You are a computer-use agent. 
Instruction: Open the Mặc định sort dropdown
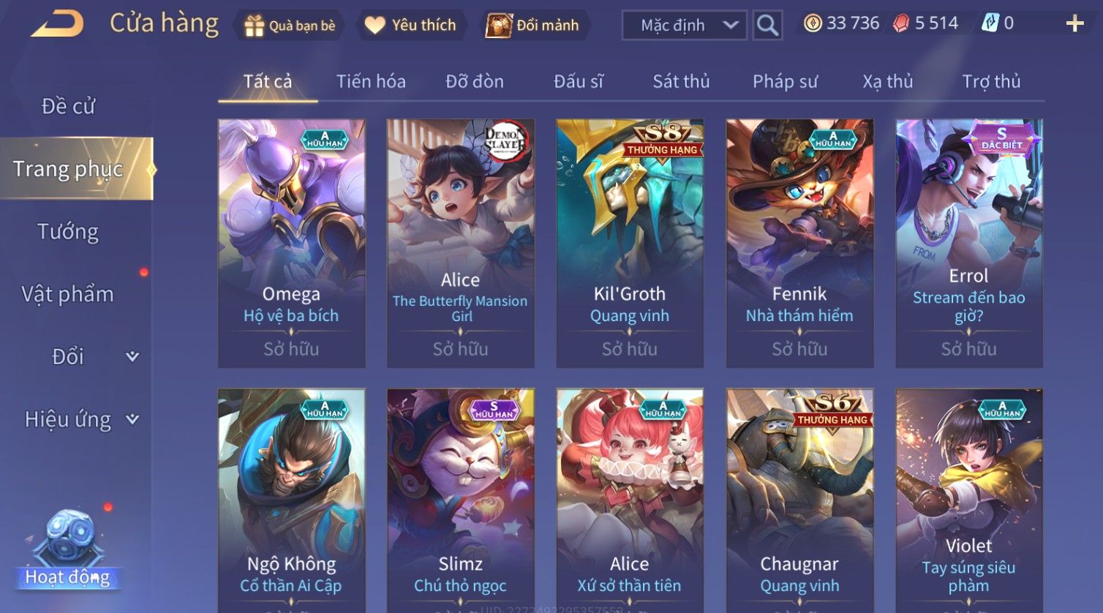coord(684,26)
